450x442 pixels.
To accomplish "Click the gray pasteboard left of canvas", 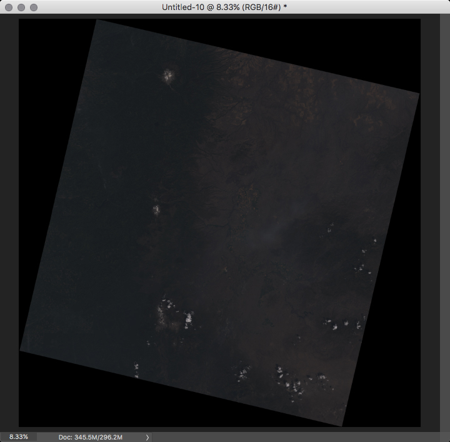I will pos(9,219).
